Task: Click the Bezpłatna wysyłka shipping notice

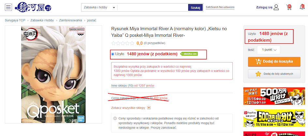Action: 172,71
